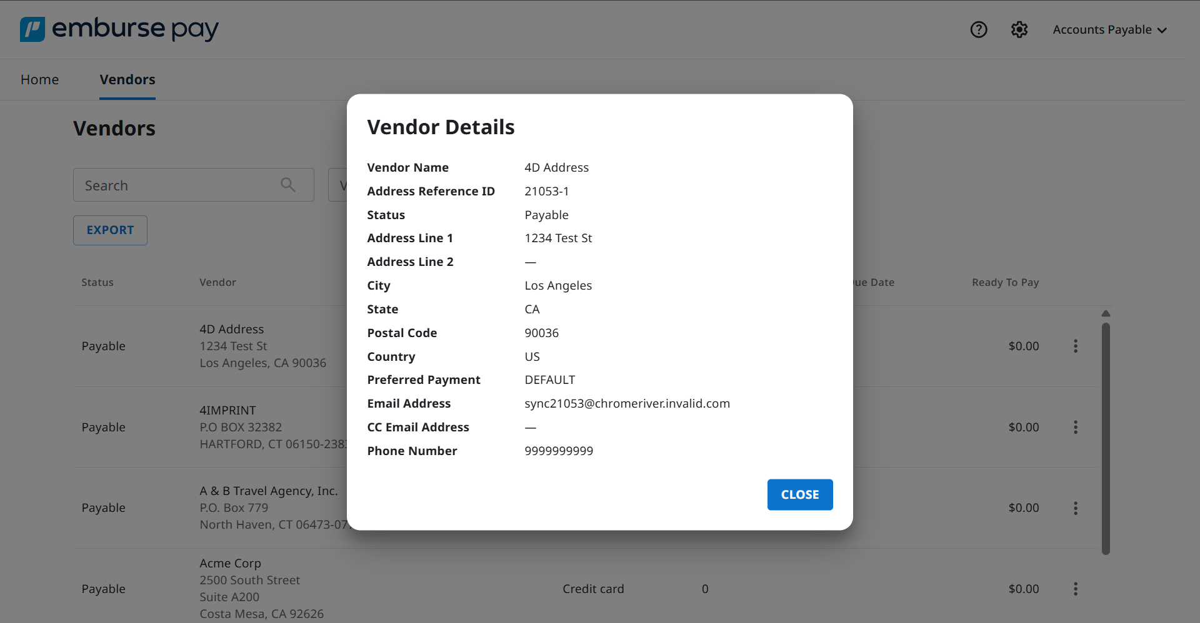
Task: Click the Vendor column header
Action: point(217,282)
